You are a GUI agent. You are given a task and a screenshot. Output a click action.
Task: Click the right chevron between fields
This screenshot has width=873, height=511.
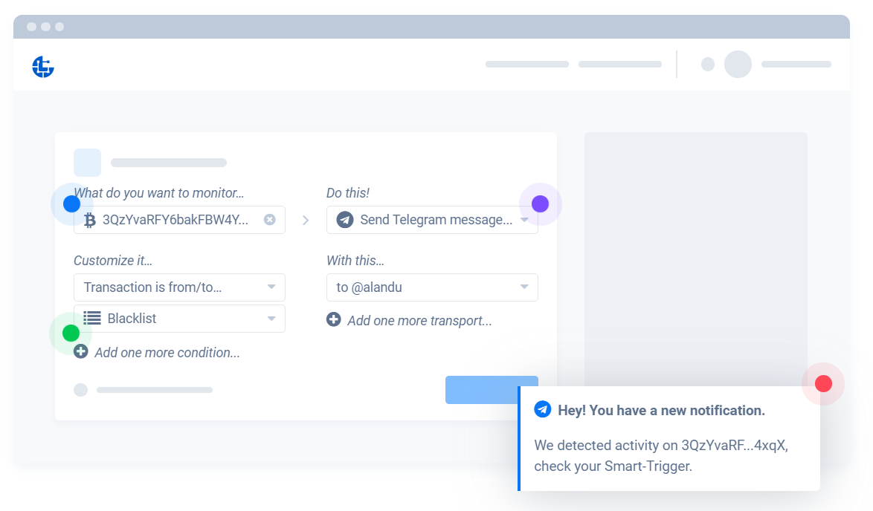pos(306,220)
